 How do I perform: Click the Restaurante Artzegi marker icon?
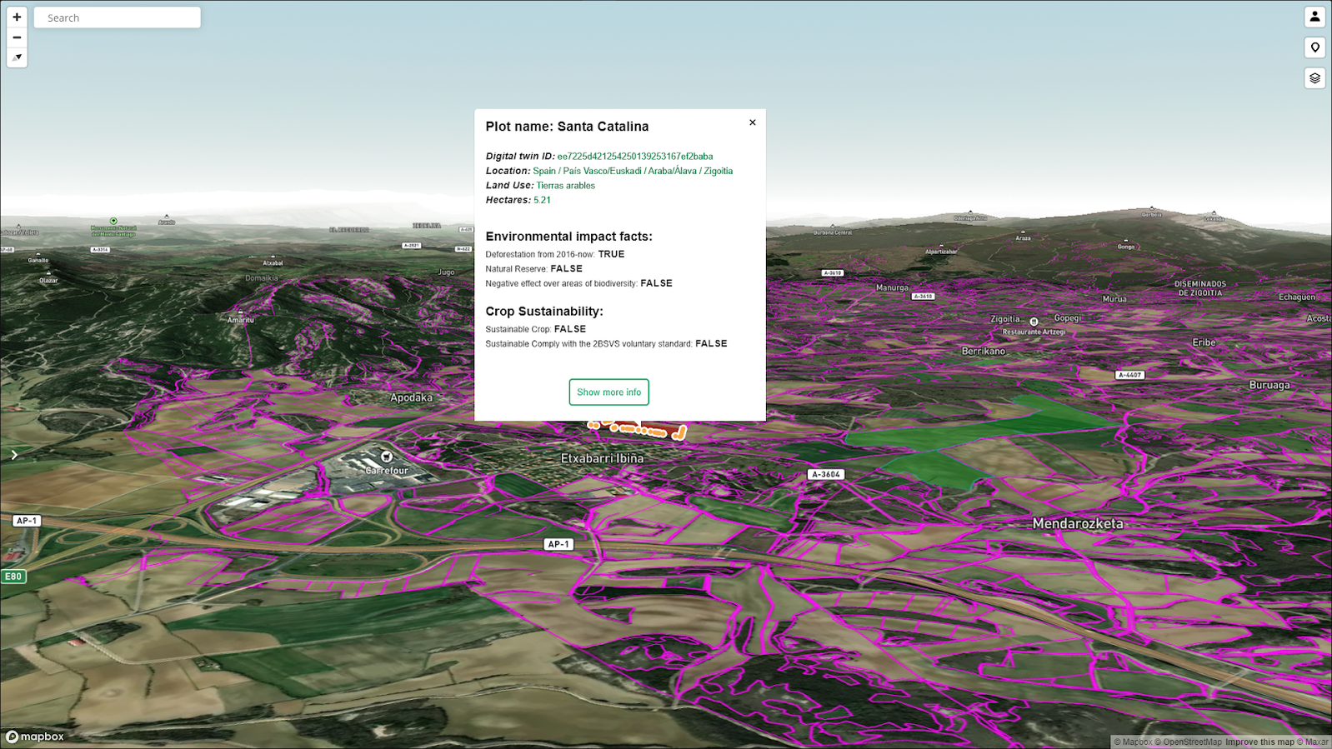point(1034,322)
